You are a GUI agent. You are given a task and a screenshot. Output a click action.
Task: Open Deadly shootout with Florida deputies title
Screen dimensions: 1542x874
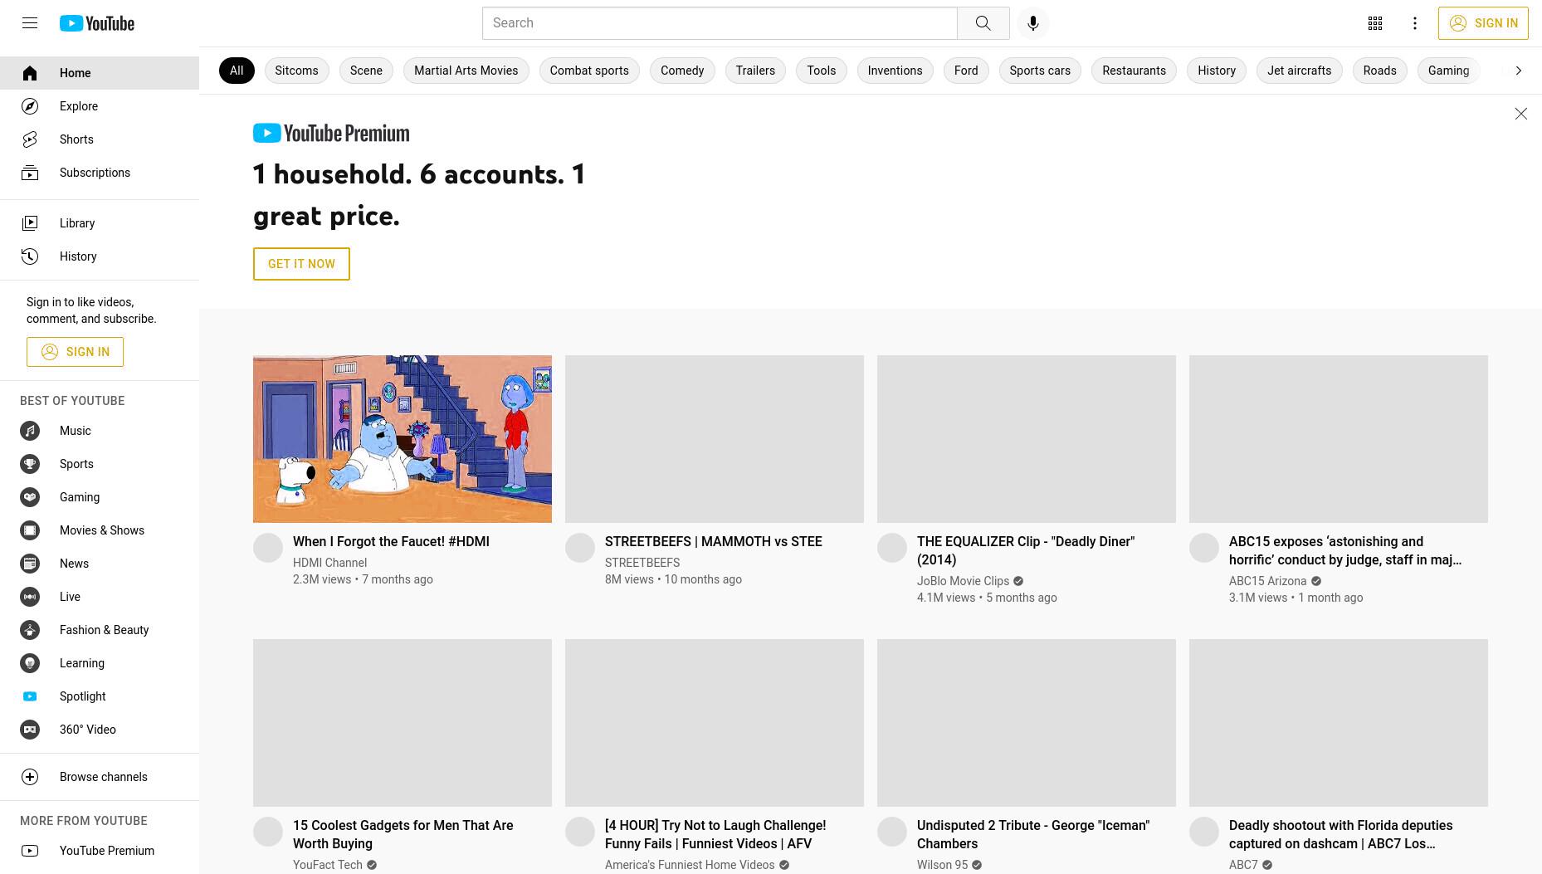coord(1341,834)
